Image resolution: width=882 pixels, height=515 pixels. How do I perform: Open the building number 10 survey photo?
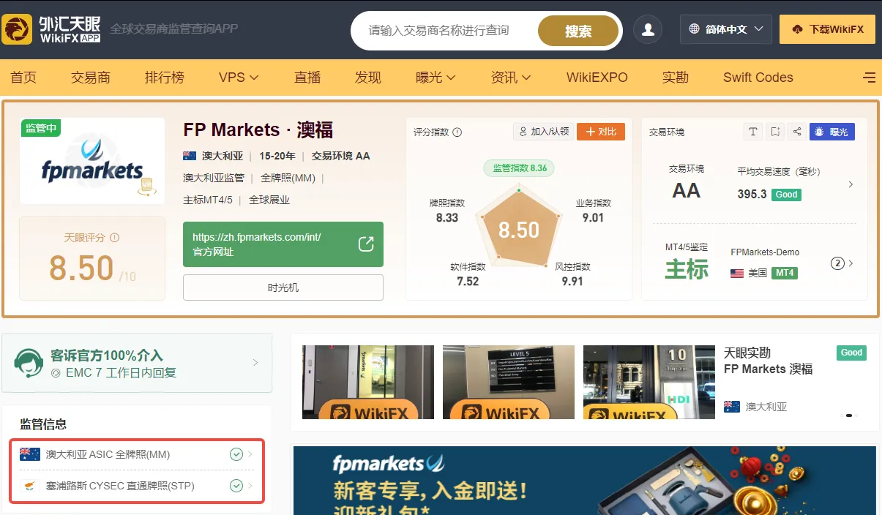coord(649,382)
